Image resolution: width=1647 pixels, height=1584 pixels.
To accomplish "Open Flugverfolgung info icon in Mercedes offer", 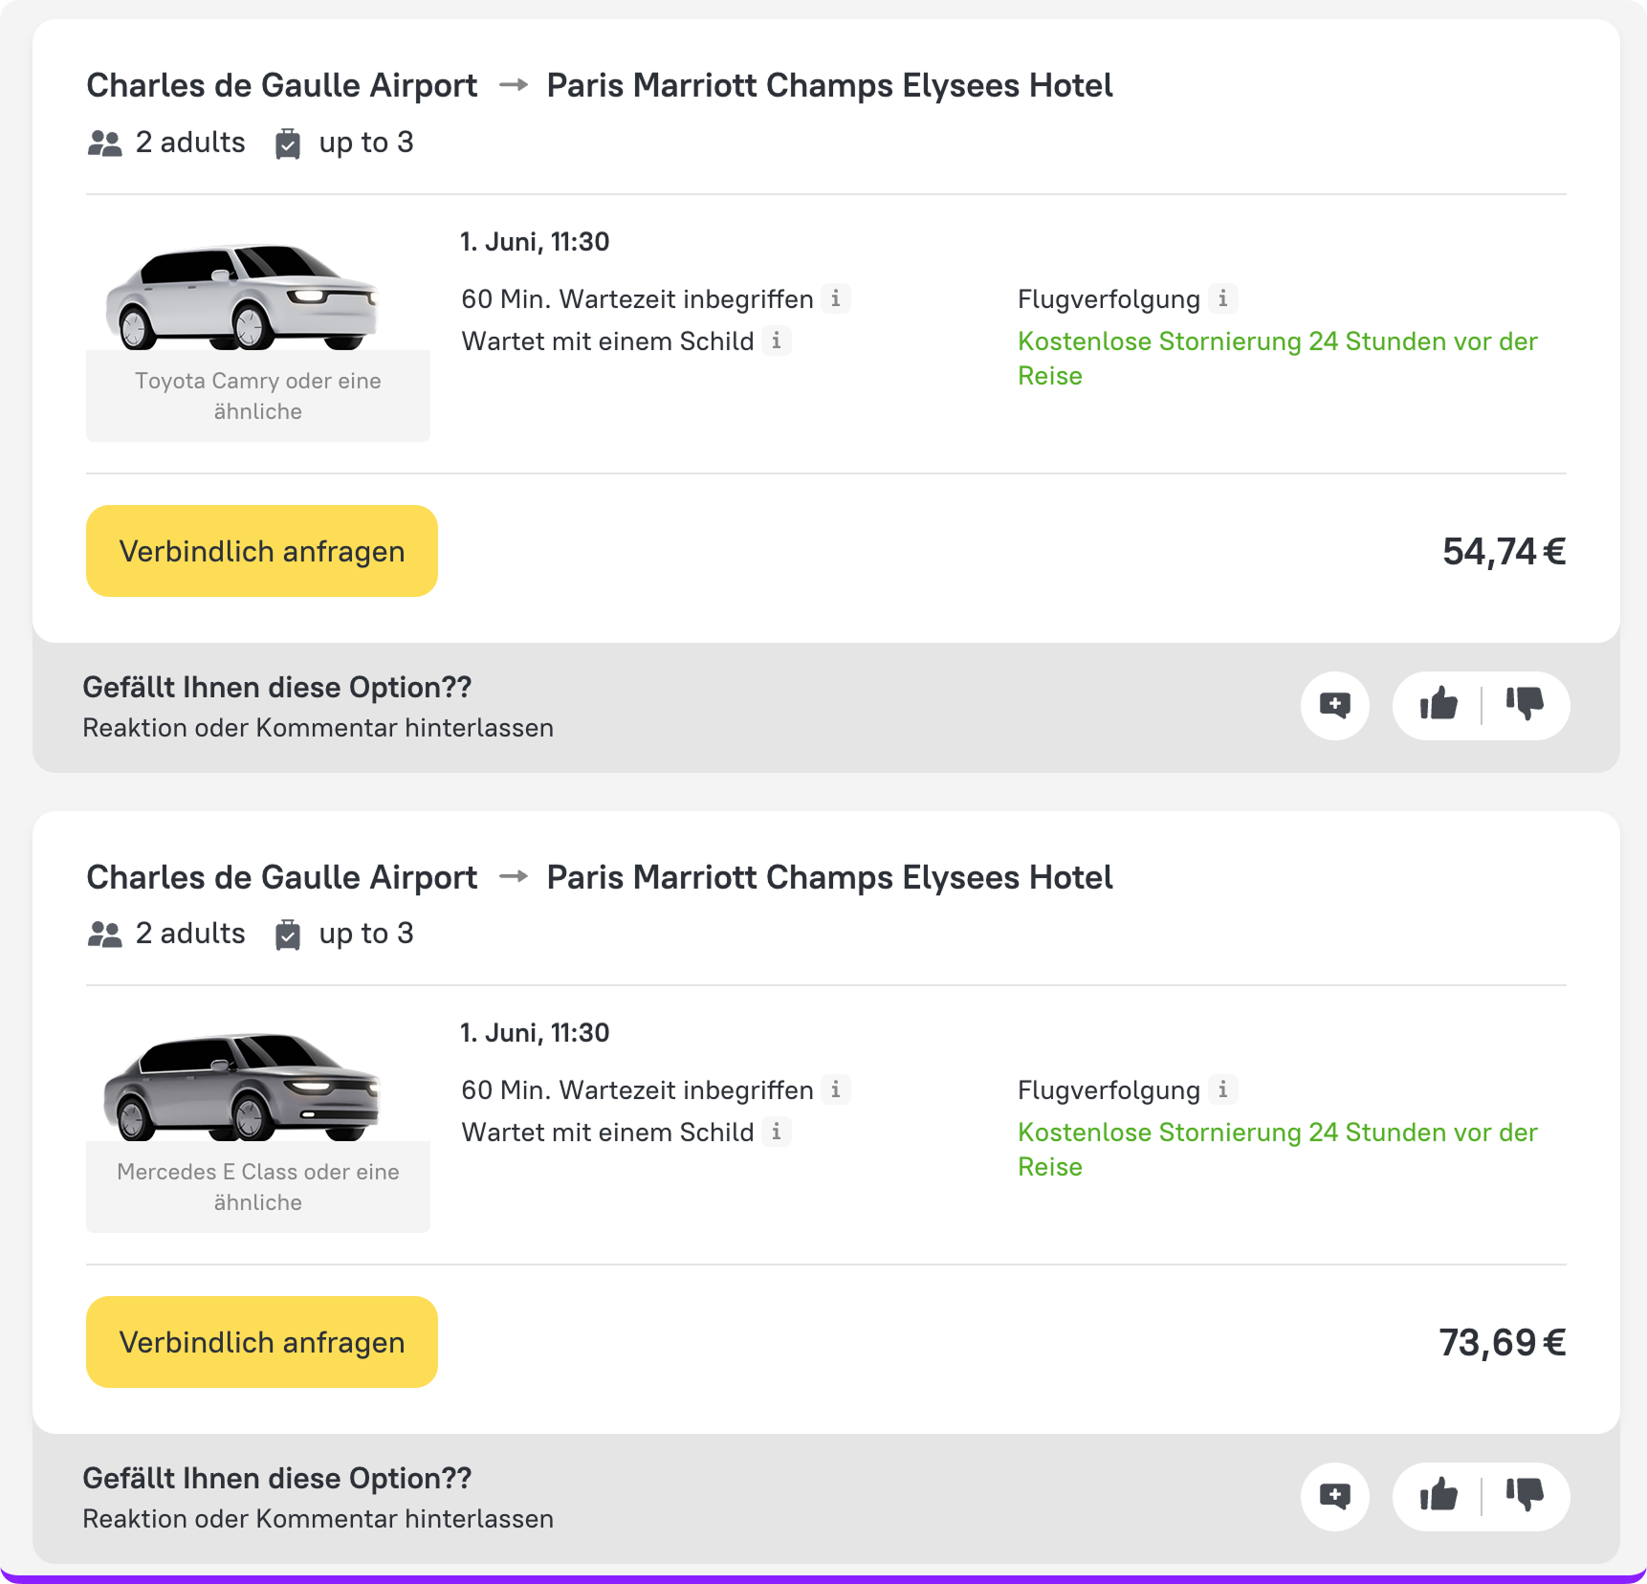I will click(1222, 1089).
